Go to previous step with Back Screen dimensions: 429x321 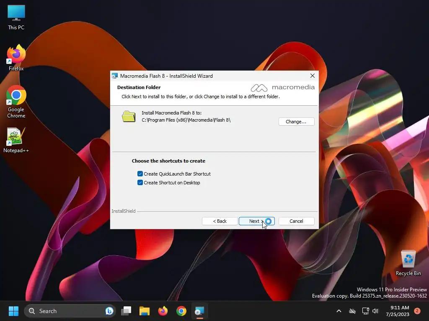[220, 221]
